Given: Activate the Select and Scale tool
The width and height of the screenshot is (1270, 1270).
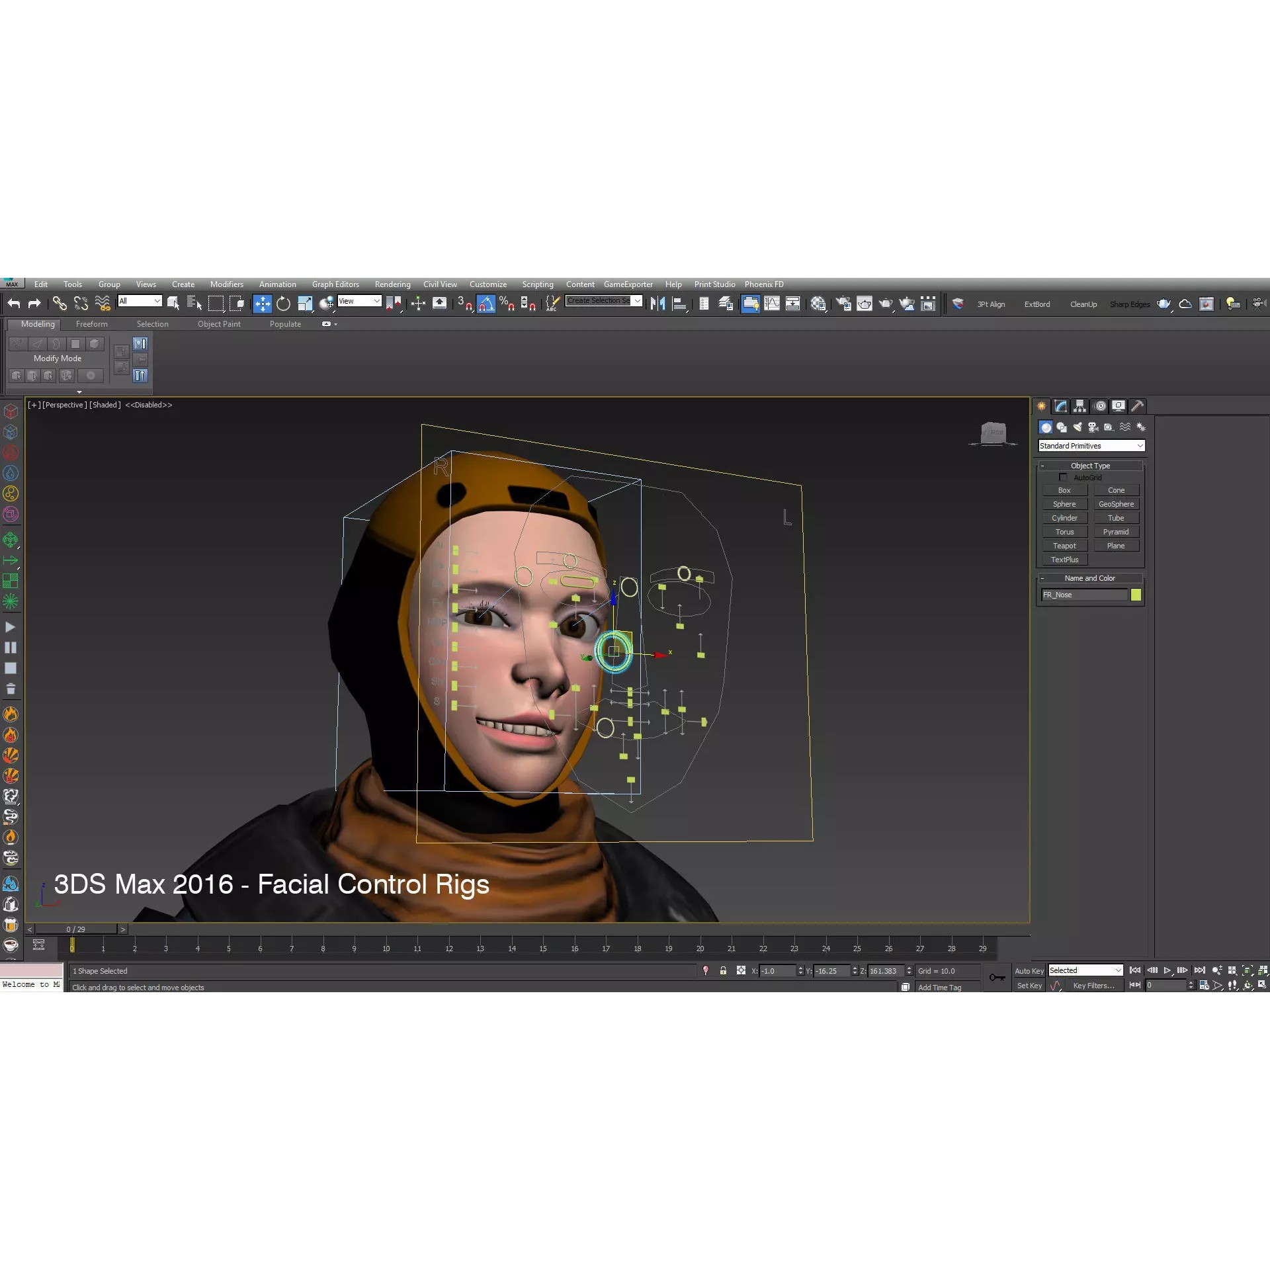Looking at the screenshot, I should tap(305, 304).
